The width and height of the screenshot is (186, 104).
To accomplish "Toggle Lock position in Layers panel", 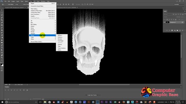I will pos(171,19).
